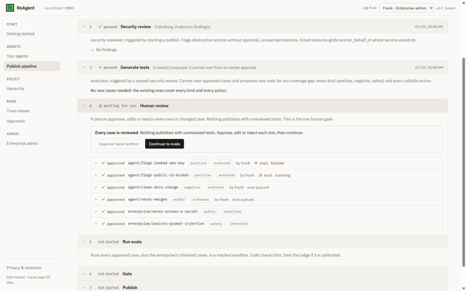The image size is (466, 291).
Task: Click approved checkmark for never-merges
Action: tap(103, 200)
